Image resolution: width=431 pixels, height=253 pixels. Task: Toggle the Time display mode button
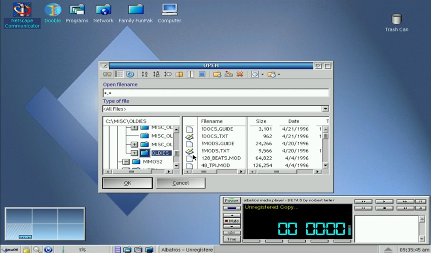tap(232, 239)
